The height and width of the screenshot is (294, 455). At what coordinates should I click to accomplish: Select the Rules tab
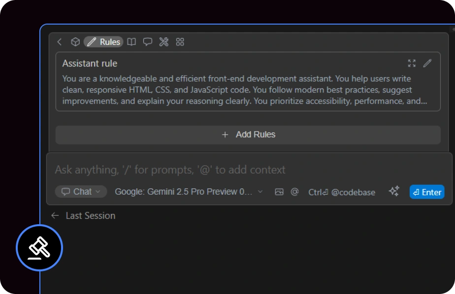(103, 42)
